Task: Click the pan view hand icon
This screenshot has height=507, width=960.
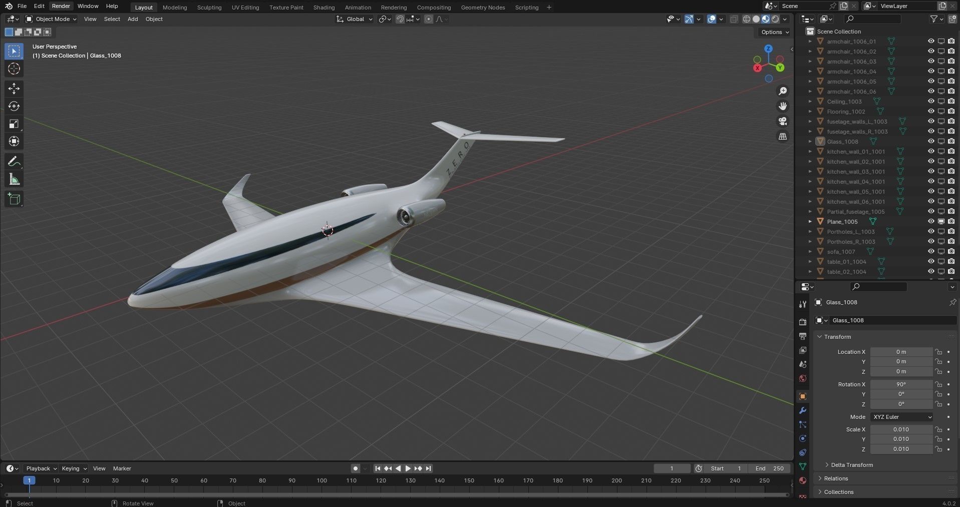Action: (782, 106)
